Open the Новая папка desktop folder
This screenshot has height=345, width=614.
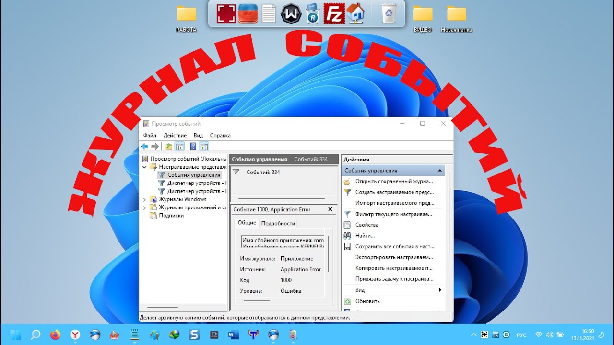pos(456,19)
